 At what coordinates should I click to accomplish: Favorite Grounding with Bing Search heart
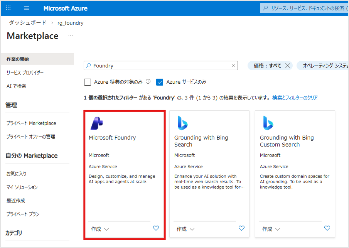[x=241, y=228]
